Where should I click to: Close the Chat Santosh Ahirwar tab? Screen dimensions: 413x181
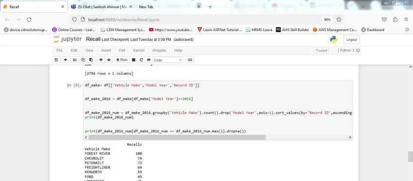(x=131, y=7)
